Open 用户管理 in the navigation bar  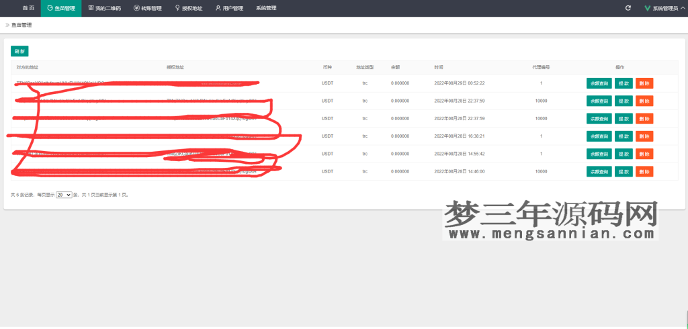click(229, 8)
